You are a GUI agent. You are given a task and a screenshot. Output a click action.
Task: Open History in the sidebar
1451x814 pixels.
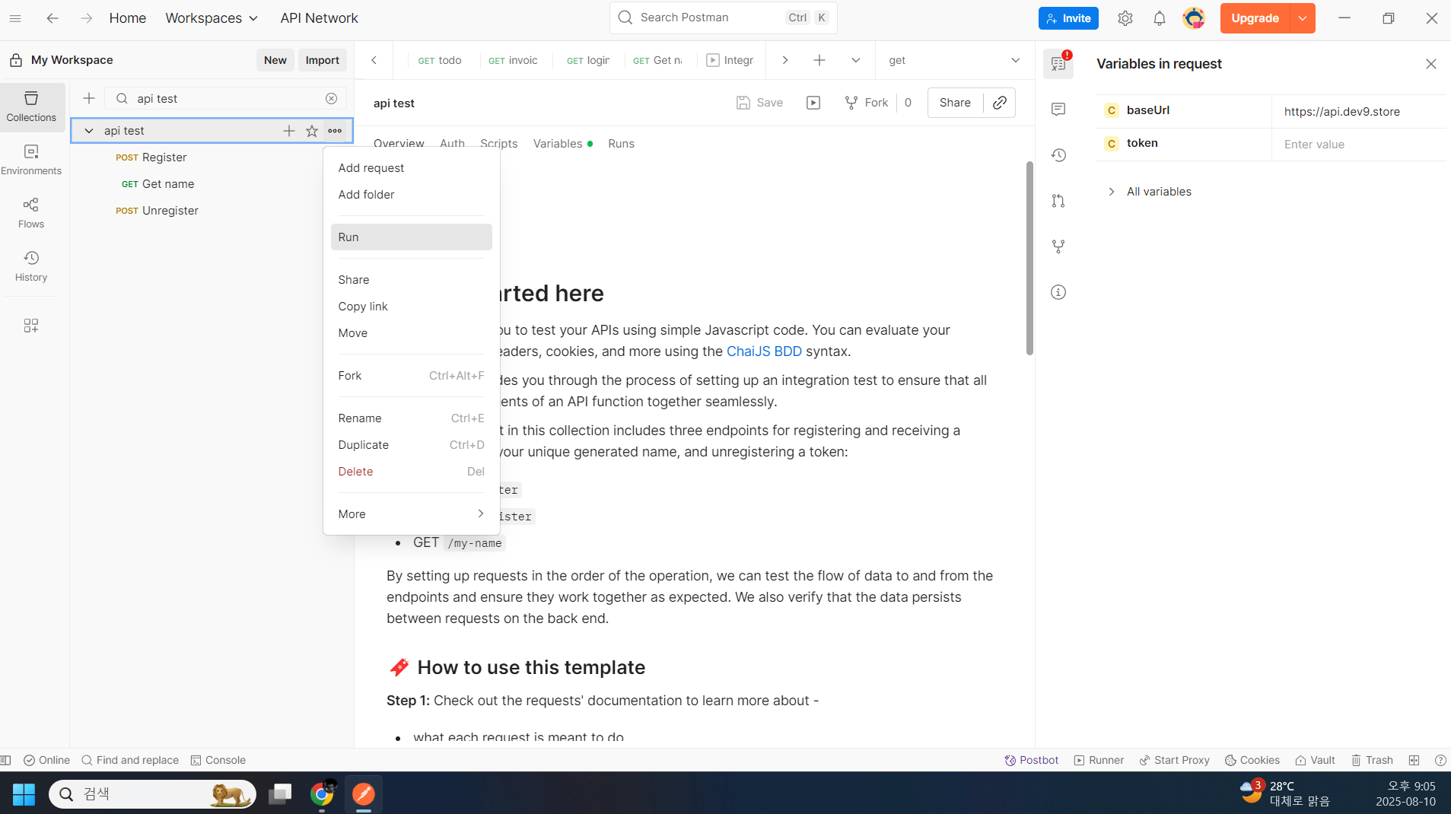pos(31,267)
